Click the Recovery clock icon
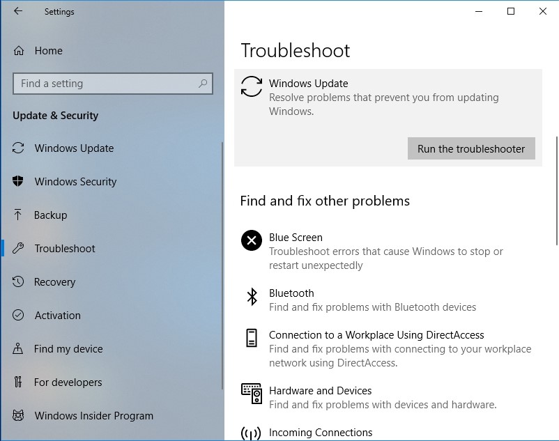 coord(19,282)
